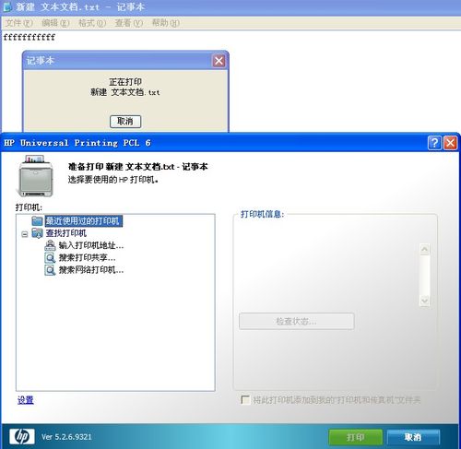Open the 格式 menu in Notepad

92,23
